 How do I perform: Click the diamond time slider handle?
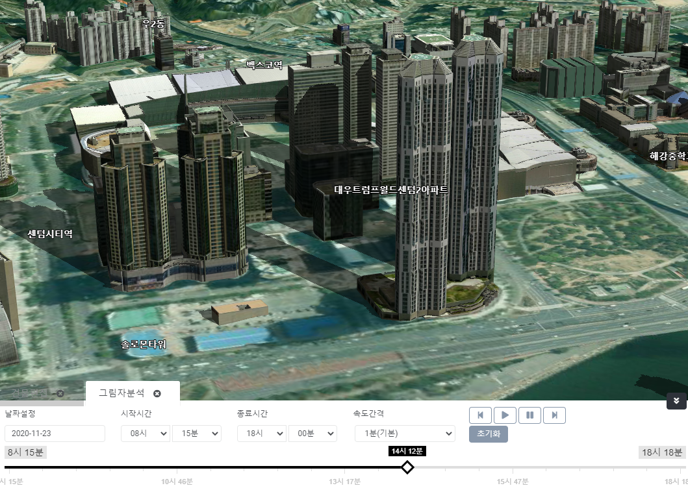point(407,467)
